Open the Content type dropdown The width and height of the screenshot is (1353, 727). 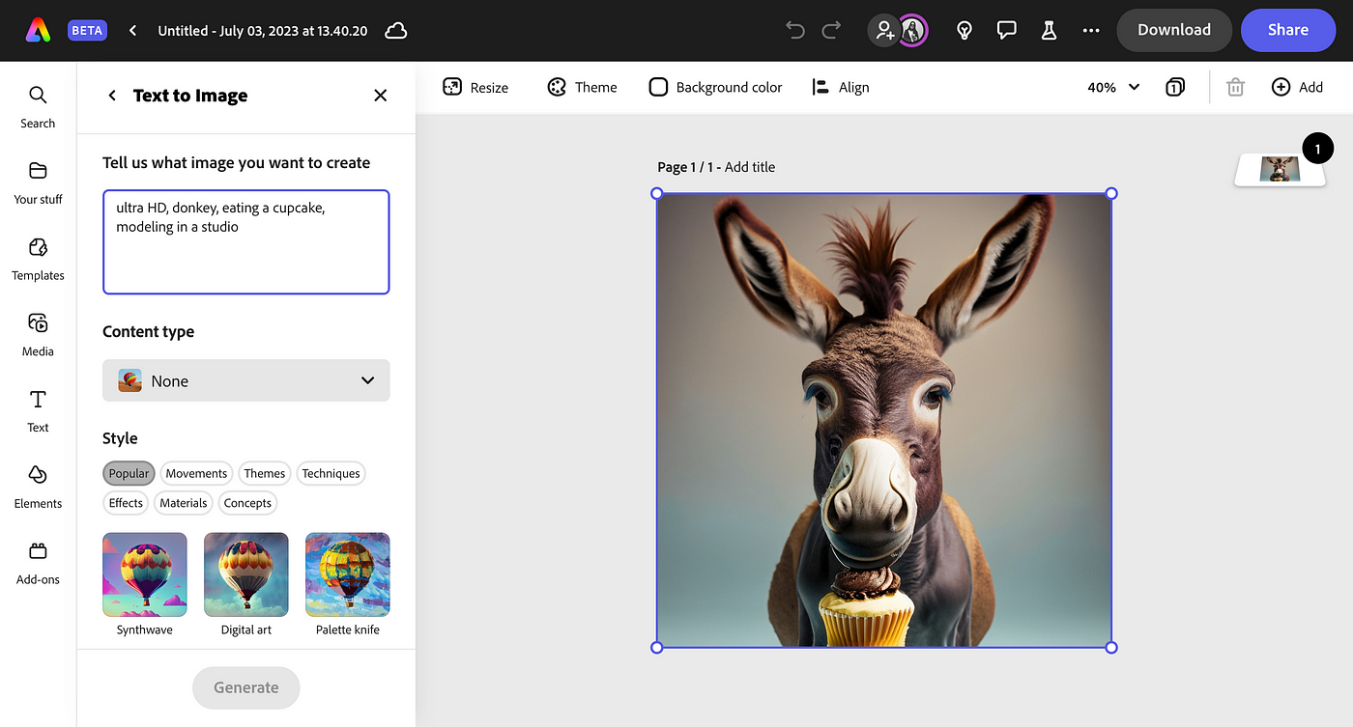coord(245,380)
